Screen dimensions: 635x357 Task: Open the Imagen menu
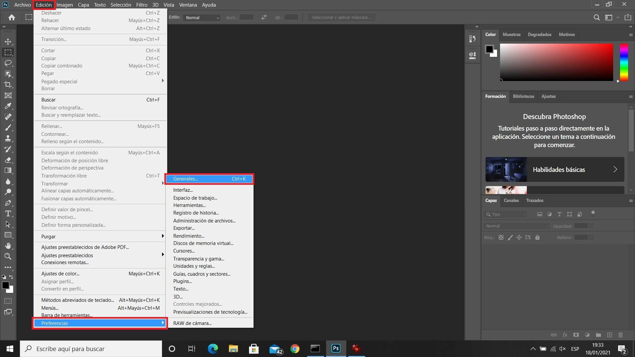tap(64, 5)
